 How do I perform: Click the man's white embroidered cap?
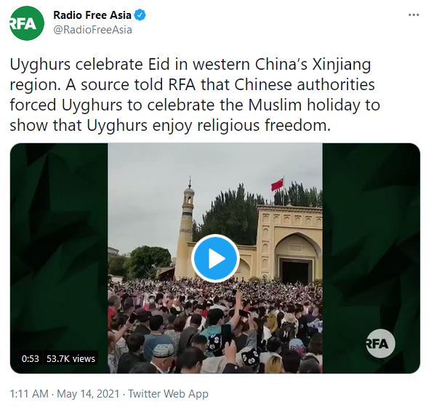coord(163,350)
